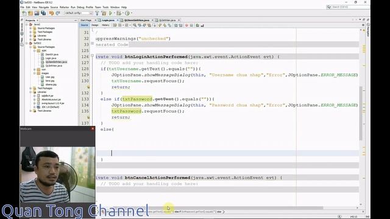This screenshot has width=390, height=219.
Task: Open the Debug menu
Action: tap(80, 7)
